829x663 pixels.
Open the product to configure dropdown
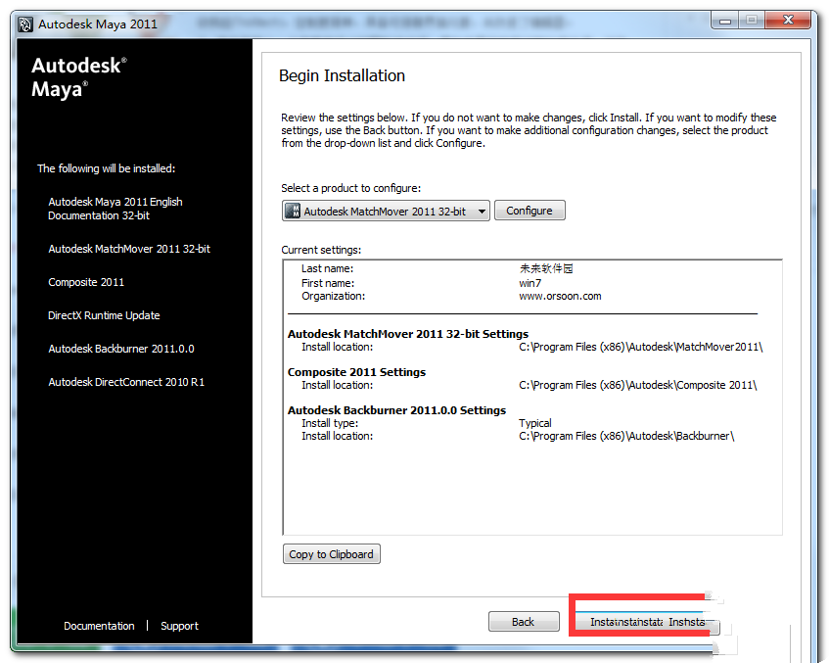tap(386, 211)
